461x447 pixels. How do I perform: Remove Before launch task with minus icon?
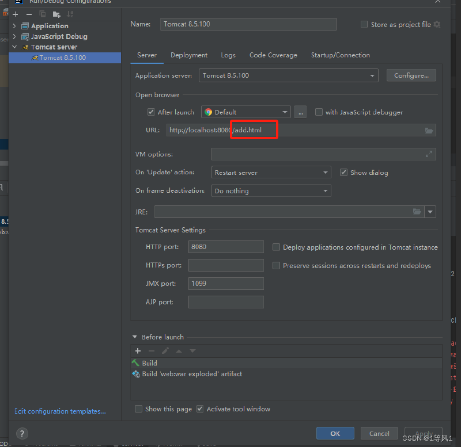click(152, 351)
